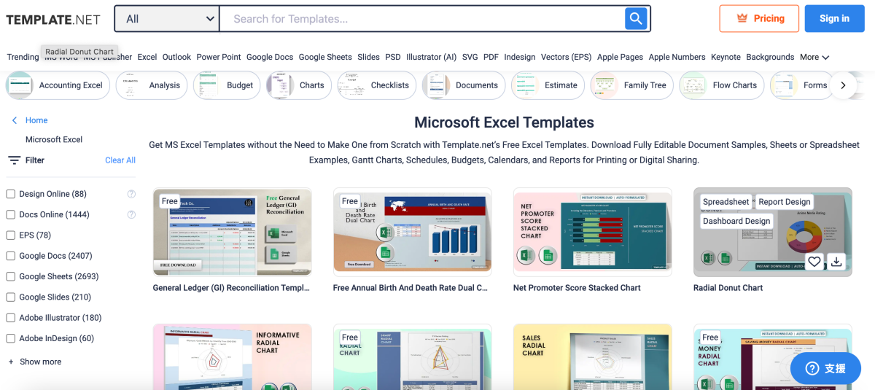Click Microsoft Excel breadcrumb text
Viewport: 875px width, 390px height.
(x=54, y=139)
